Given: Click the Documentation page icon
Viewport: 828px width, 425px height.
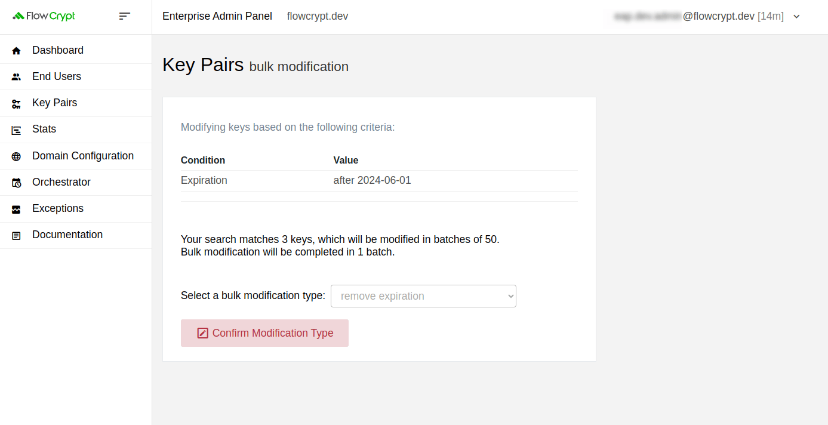Looking at the screenshot, I should pos(16,235).
